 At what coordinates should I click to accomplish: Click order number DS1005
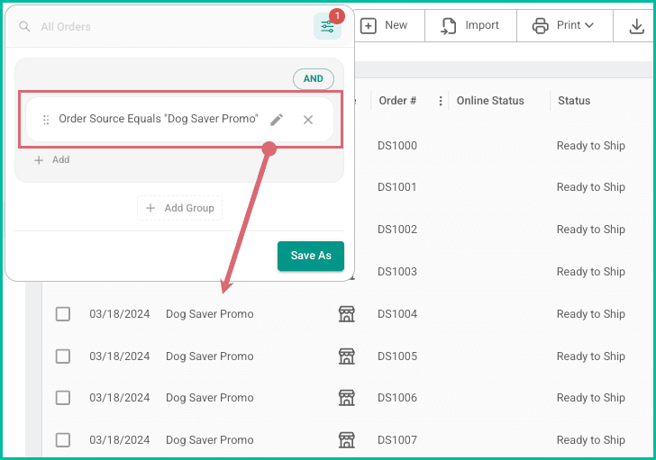[x=397, y=356]
